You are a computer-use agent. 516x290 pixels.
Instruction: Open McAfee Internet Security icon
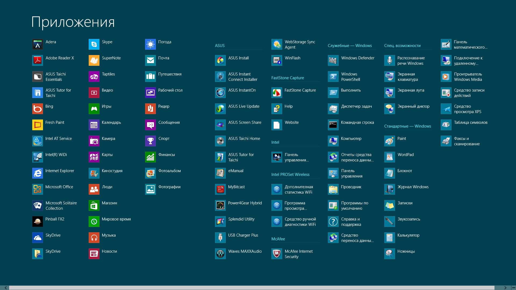(277, 254)
